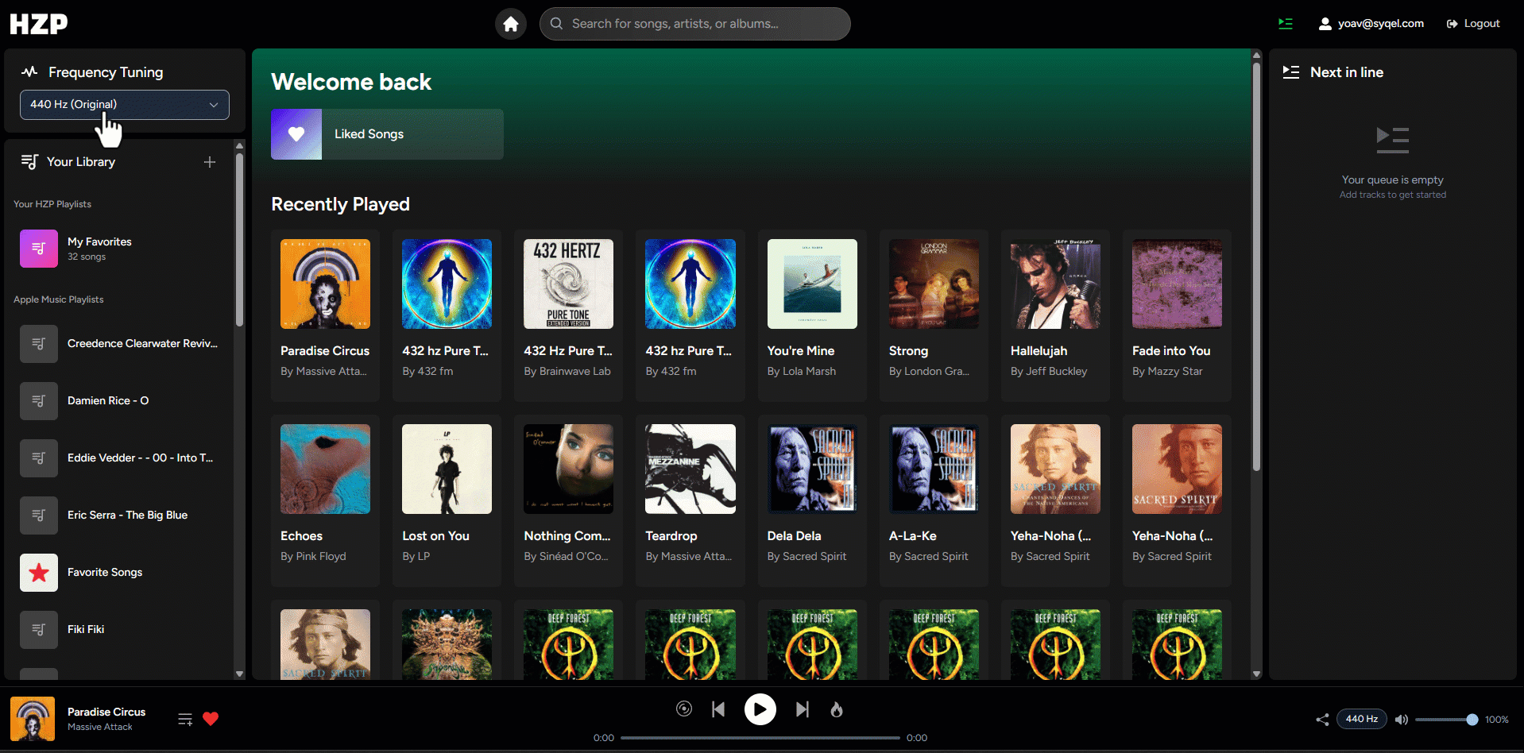Go to the Home screen icon
1524x753 pixels.
tap(511, 24)
